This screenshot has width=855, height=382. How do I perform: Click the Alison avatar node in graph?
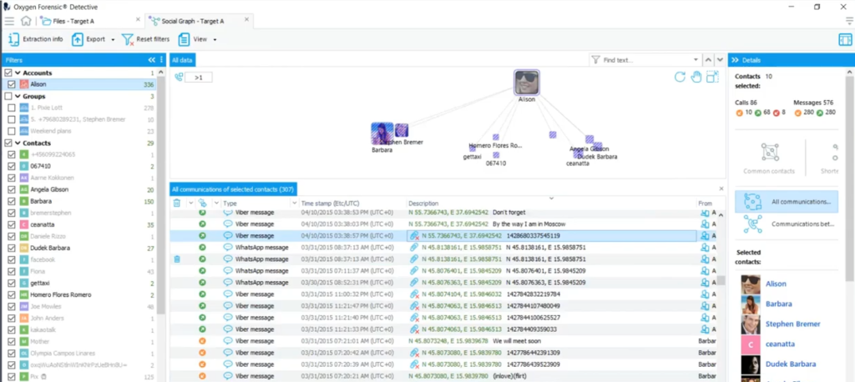tap(527, 83)
